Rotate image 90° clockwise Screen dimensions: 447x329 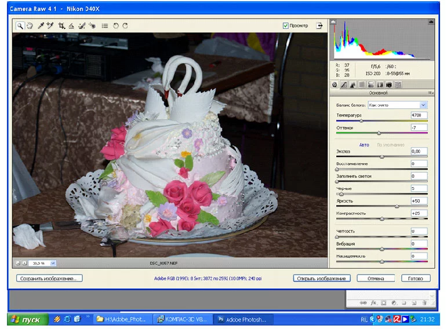[125, 26]
